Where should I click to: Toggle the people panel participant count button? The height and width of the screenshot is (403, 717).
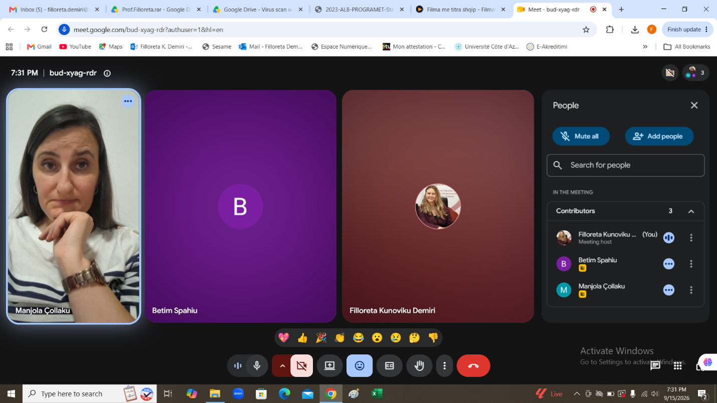(x=695, y=73)
